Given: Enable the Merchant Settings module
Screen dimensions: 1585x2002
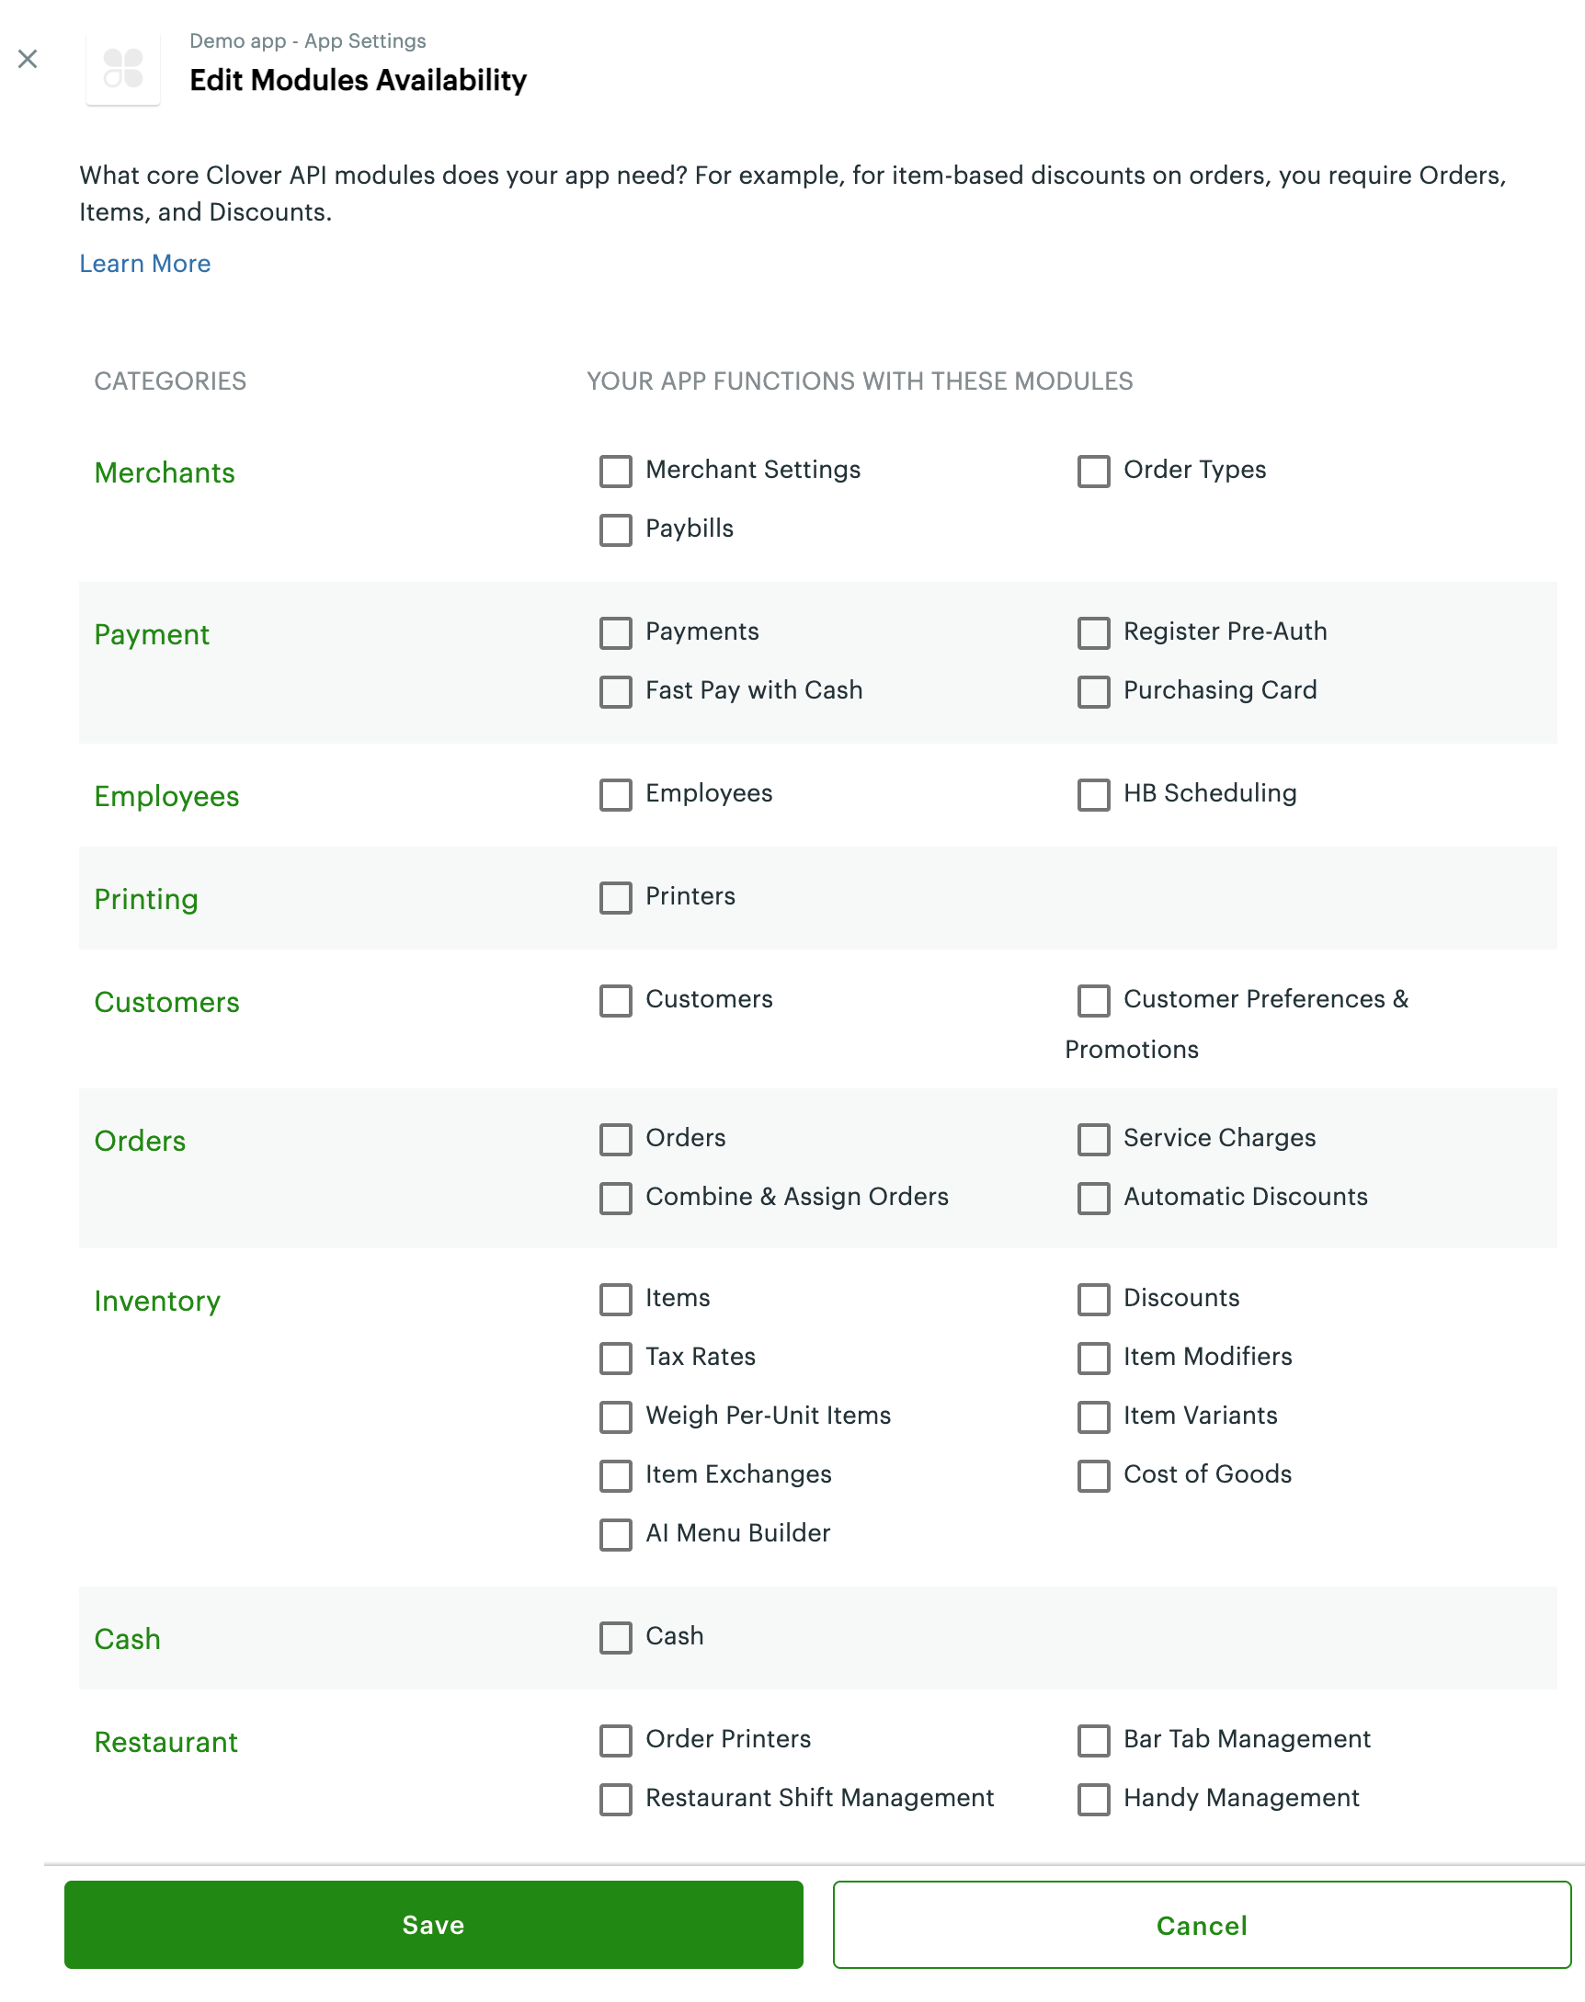Looking at the screenshot, I should [x=614, y=472].
